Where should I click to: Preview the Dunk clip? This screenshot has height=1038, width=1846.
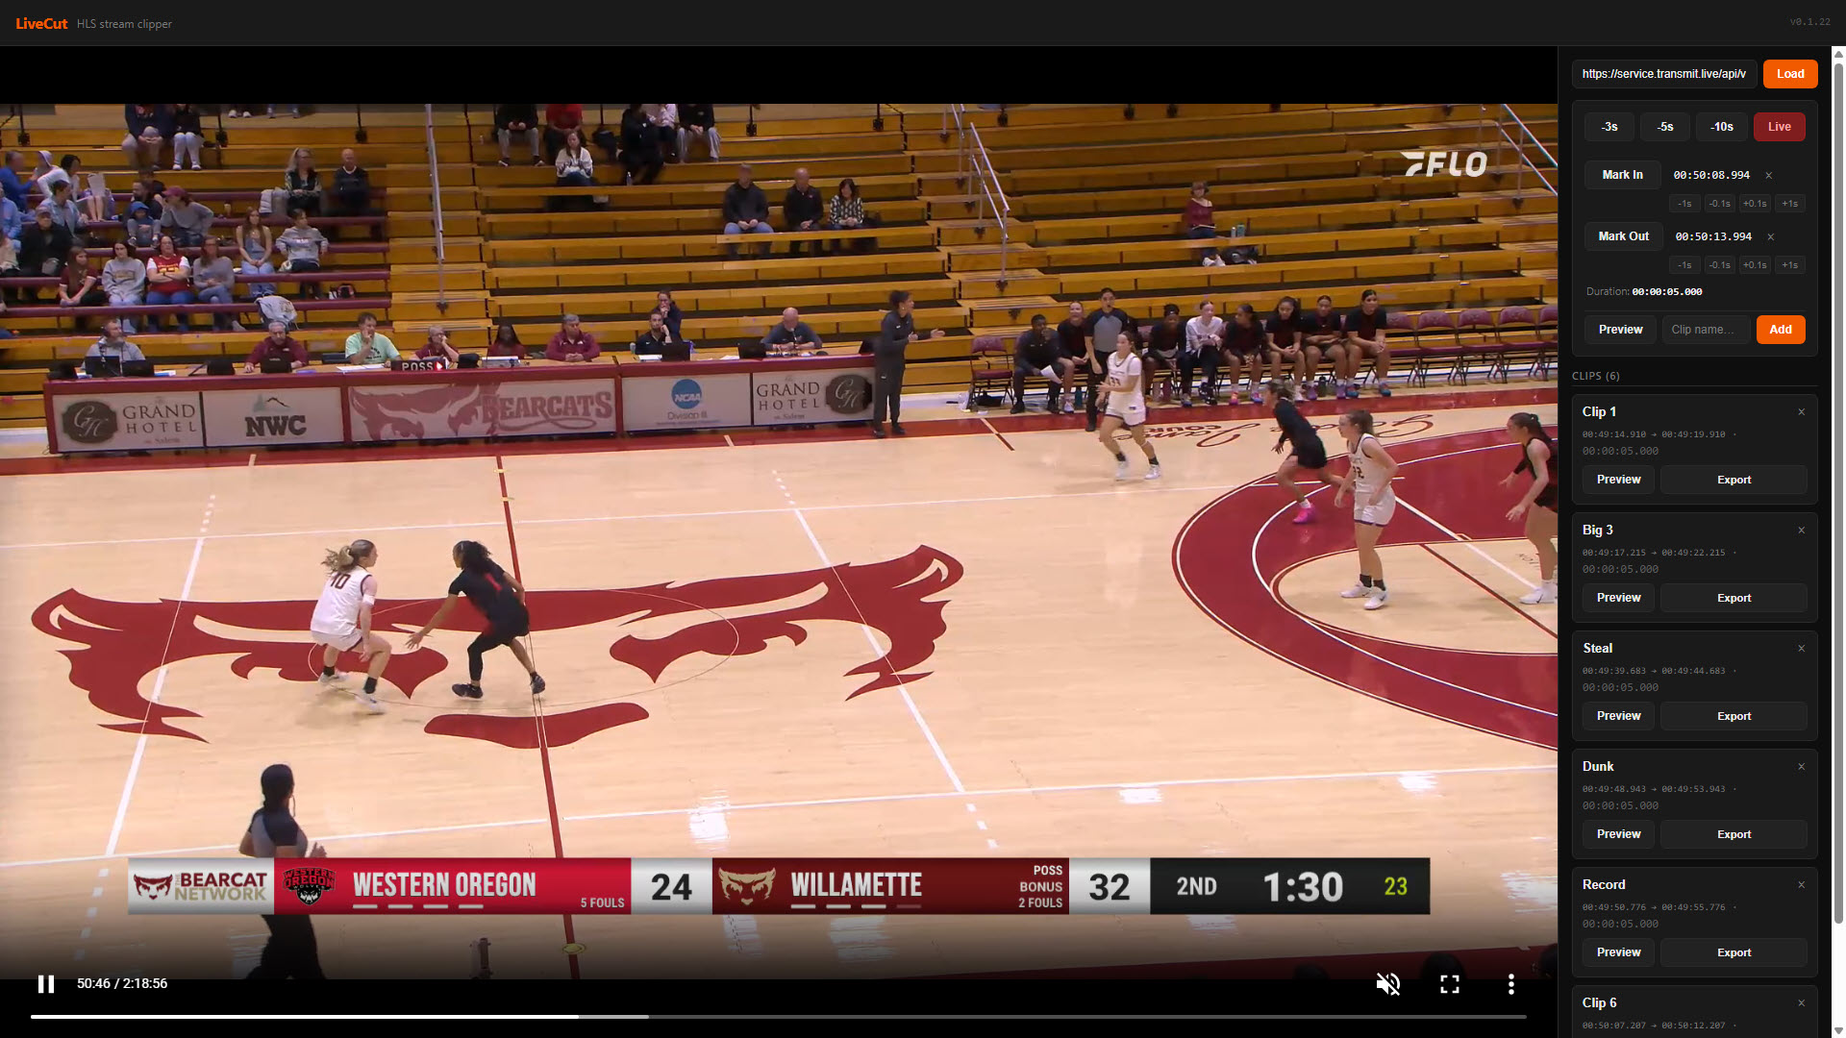click(1618, 834)
